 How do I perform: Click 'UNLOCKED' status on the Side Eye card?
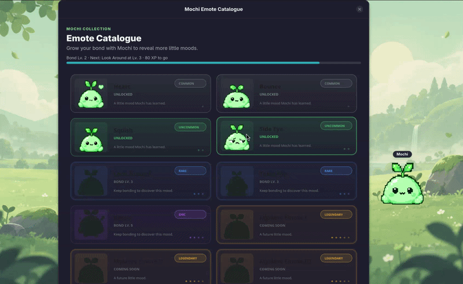point(269,137)
